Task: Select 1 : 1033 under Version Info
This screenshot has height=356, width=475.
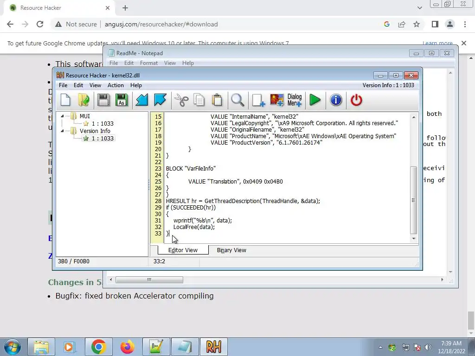Action: tap(103, 138)
